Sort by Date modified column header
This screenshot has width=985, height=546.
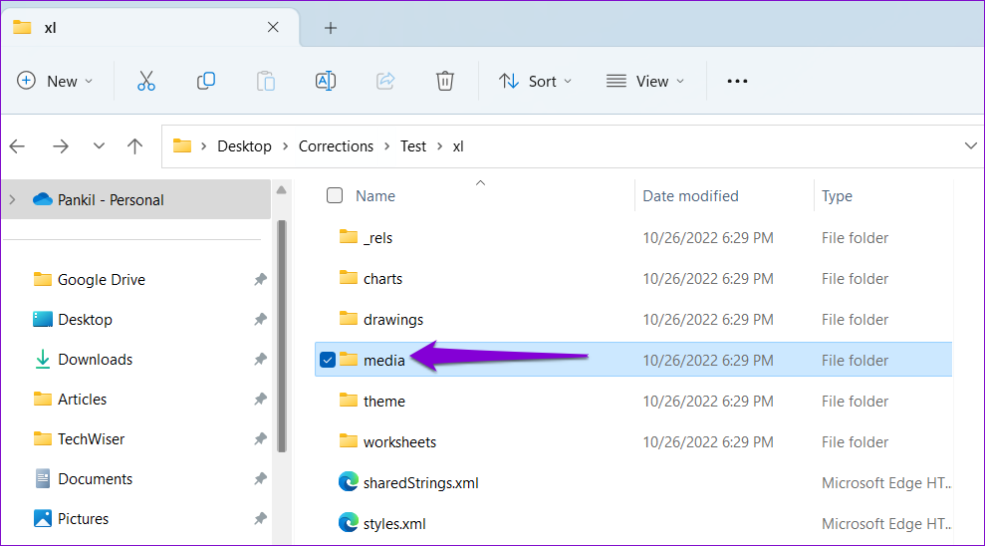(x=690, y=196)
